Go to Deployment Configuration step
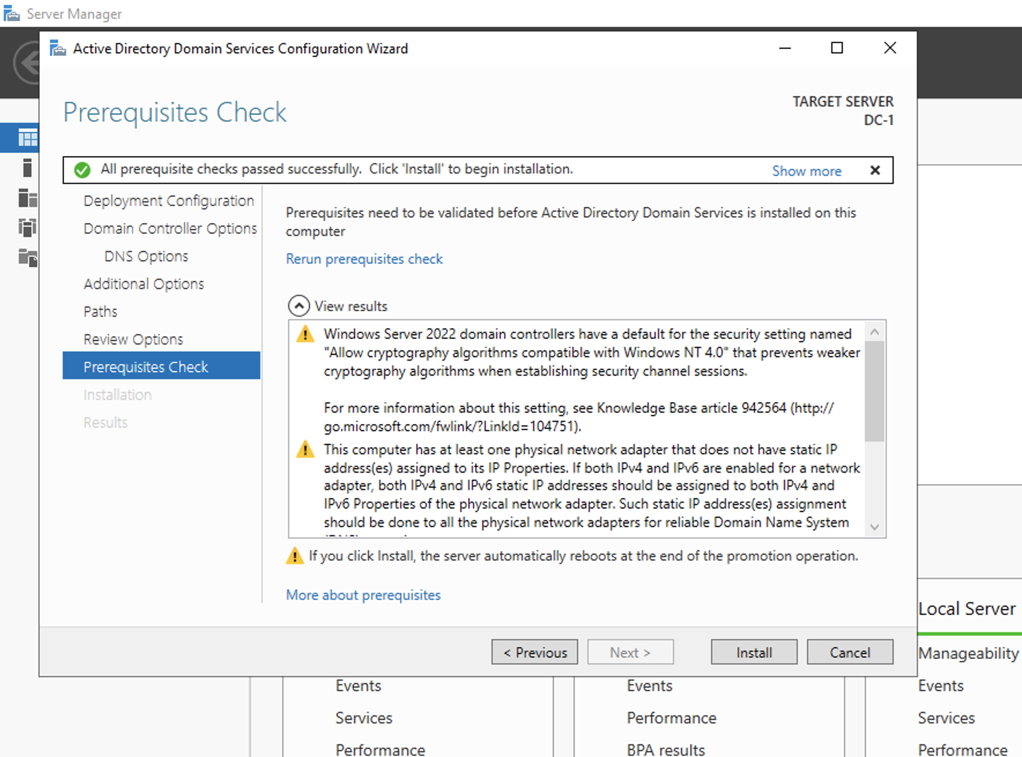Image resolution: width=1022 pixels, height=757 pixels. (169, 201)
